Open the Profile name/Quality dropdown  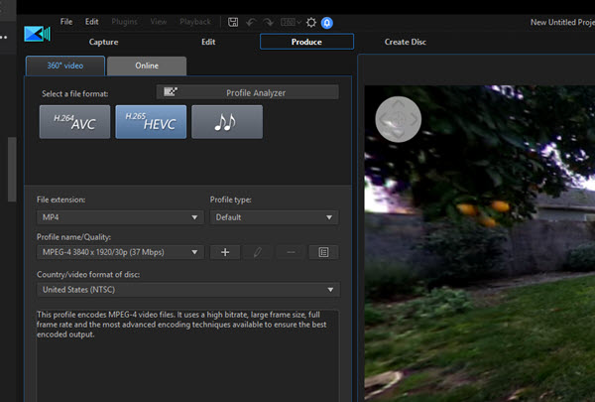point(120,252)
